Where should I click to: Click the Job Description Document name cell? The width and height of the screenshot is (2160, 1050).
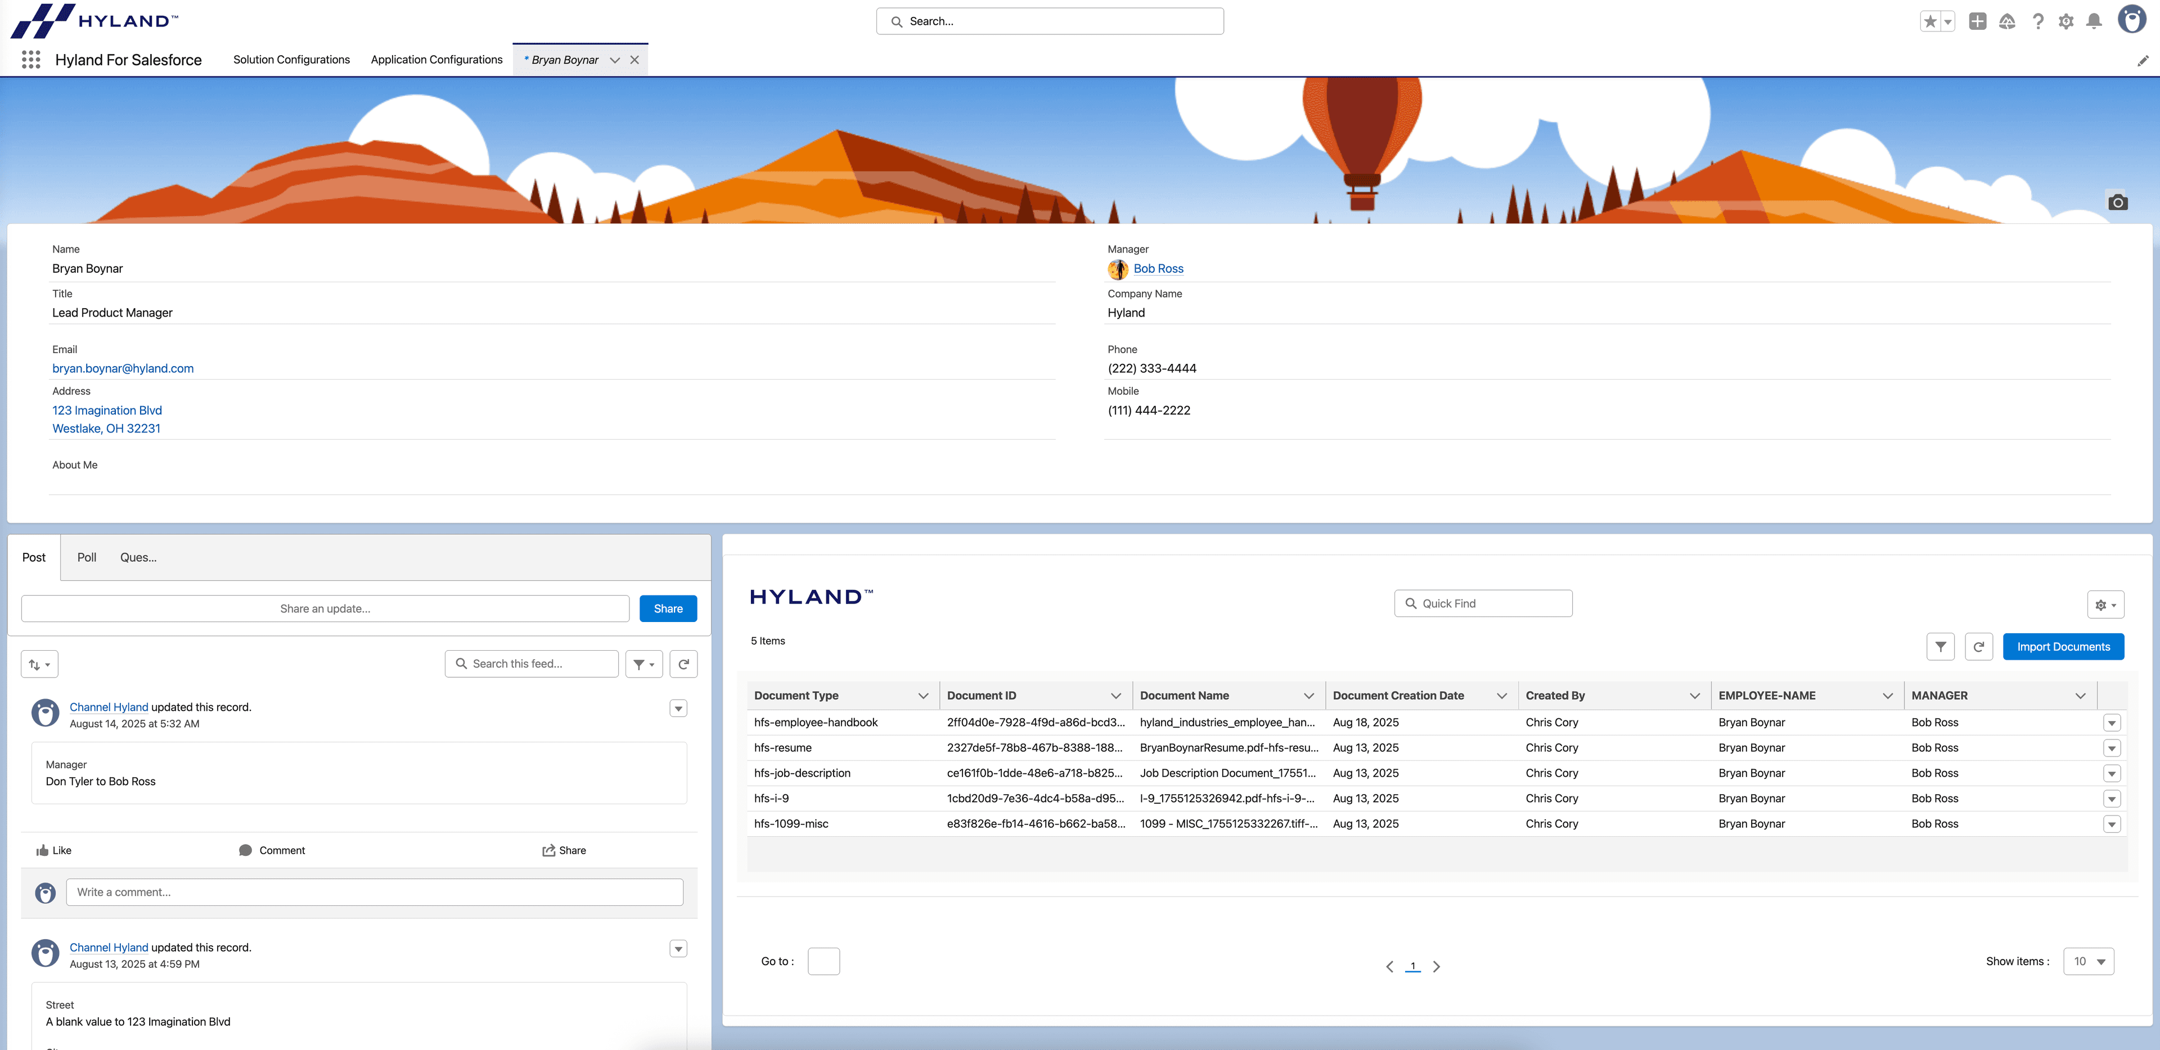pos(1228,773)
